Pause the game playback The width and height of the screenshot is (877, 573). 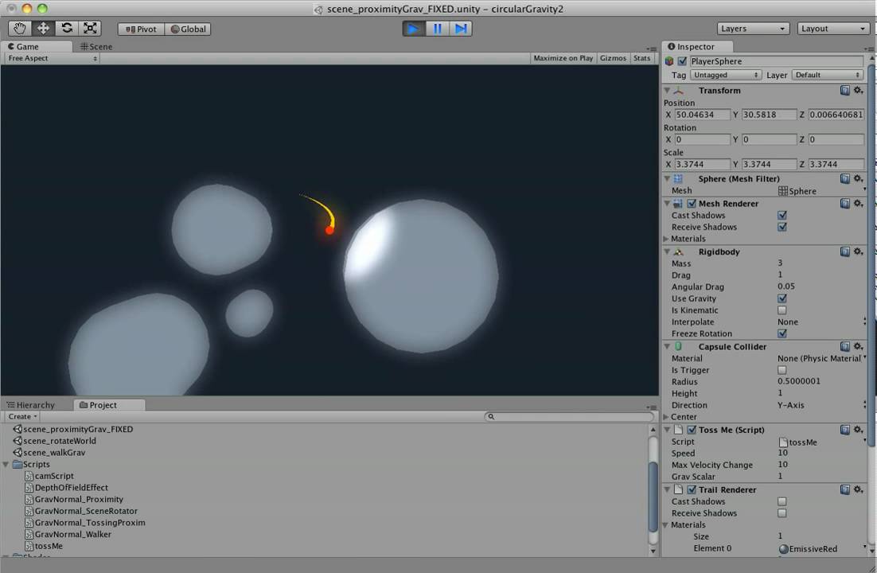[437, 29]
